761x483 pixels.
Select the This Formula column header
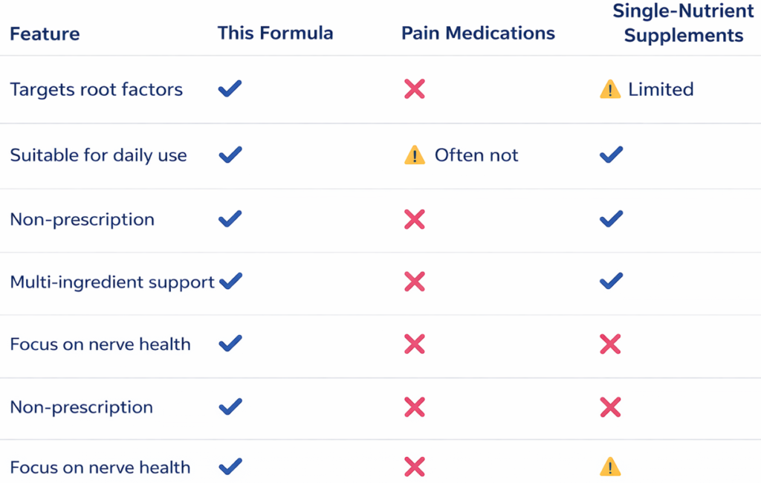[275, 33]
